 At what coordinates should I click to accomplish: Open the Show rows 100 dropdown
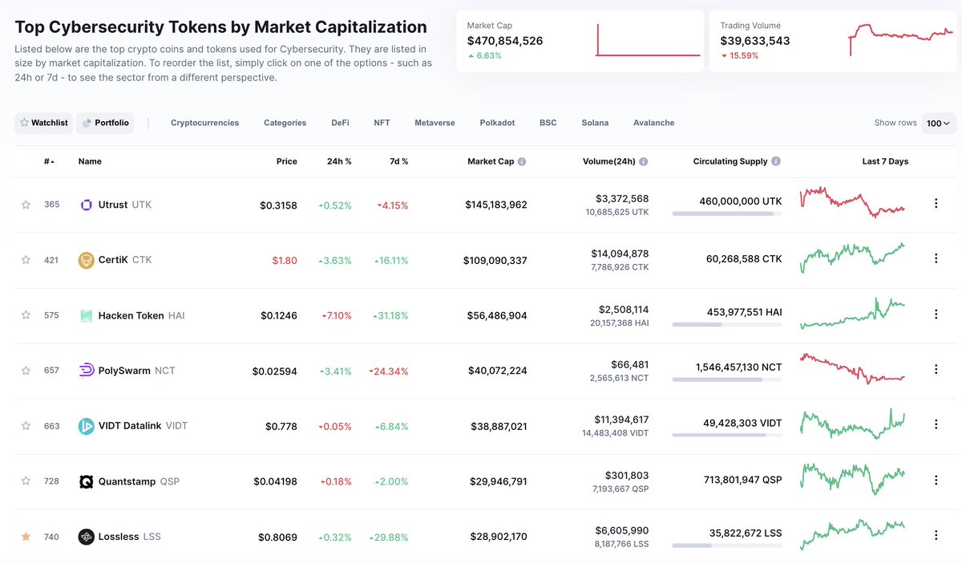938,123
